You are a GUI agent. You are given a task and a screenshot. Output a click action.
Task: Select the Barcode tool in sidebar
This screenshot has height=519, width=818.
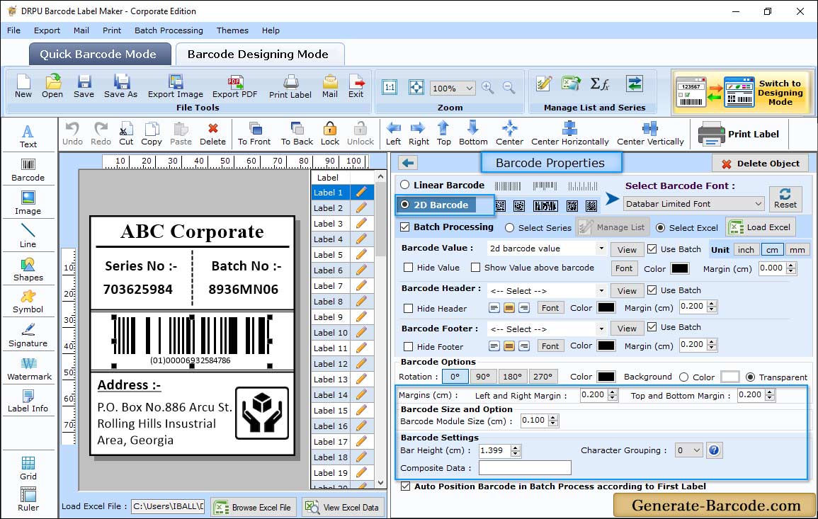tap(28, 170)
